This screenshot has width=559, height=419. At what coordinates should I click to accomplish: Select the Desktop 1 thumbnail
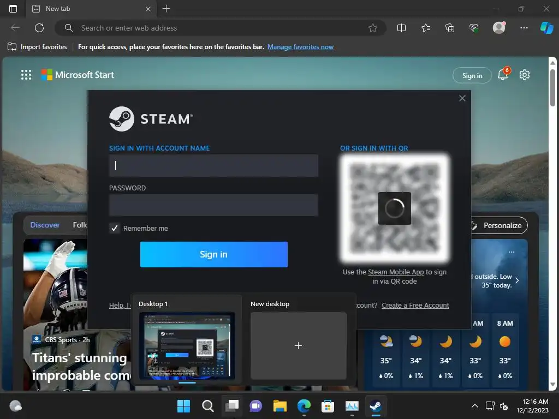click(187, 345)
